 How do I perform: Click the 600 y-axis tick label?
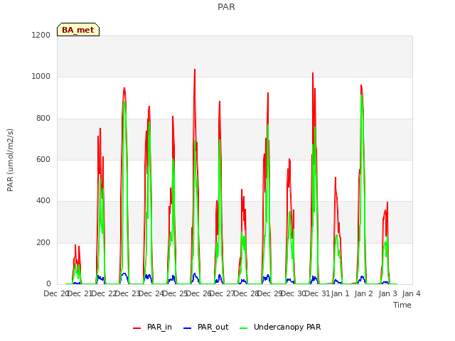(43, 159)
